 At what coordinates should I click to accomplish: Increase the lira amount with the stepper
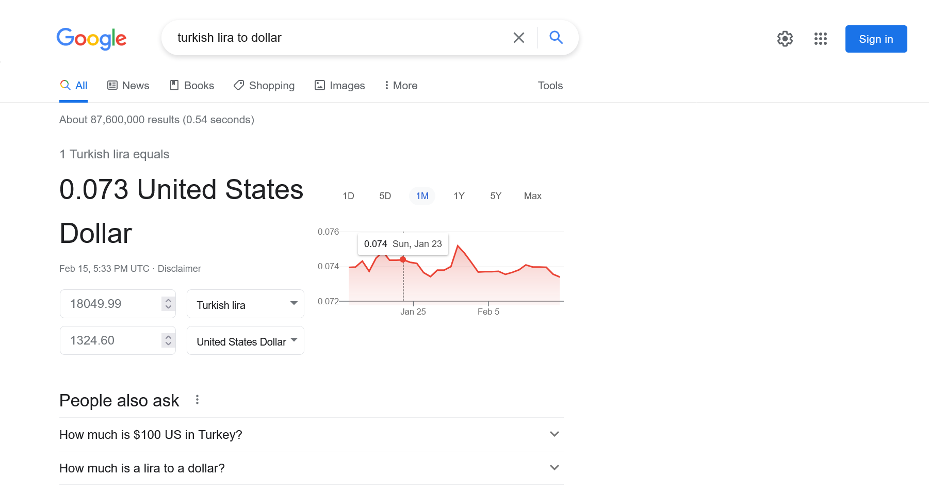[x=168, y=300]
